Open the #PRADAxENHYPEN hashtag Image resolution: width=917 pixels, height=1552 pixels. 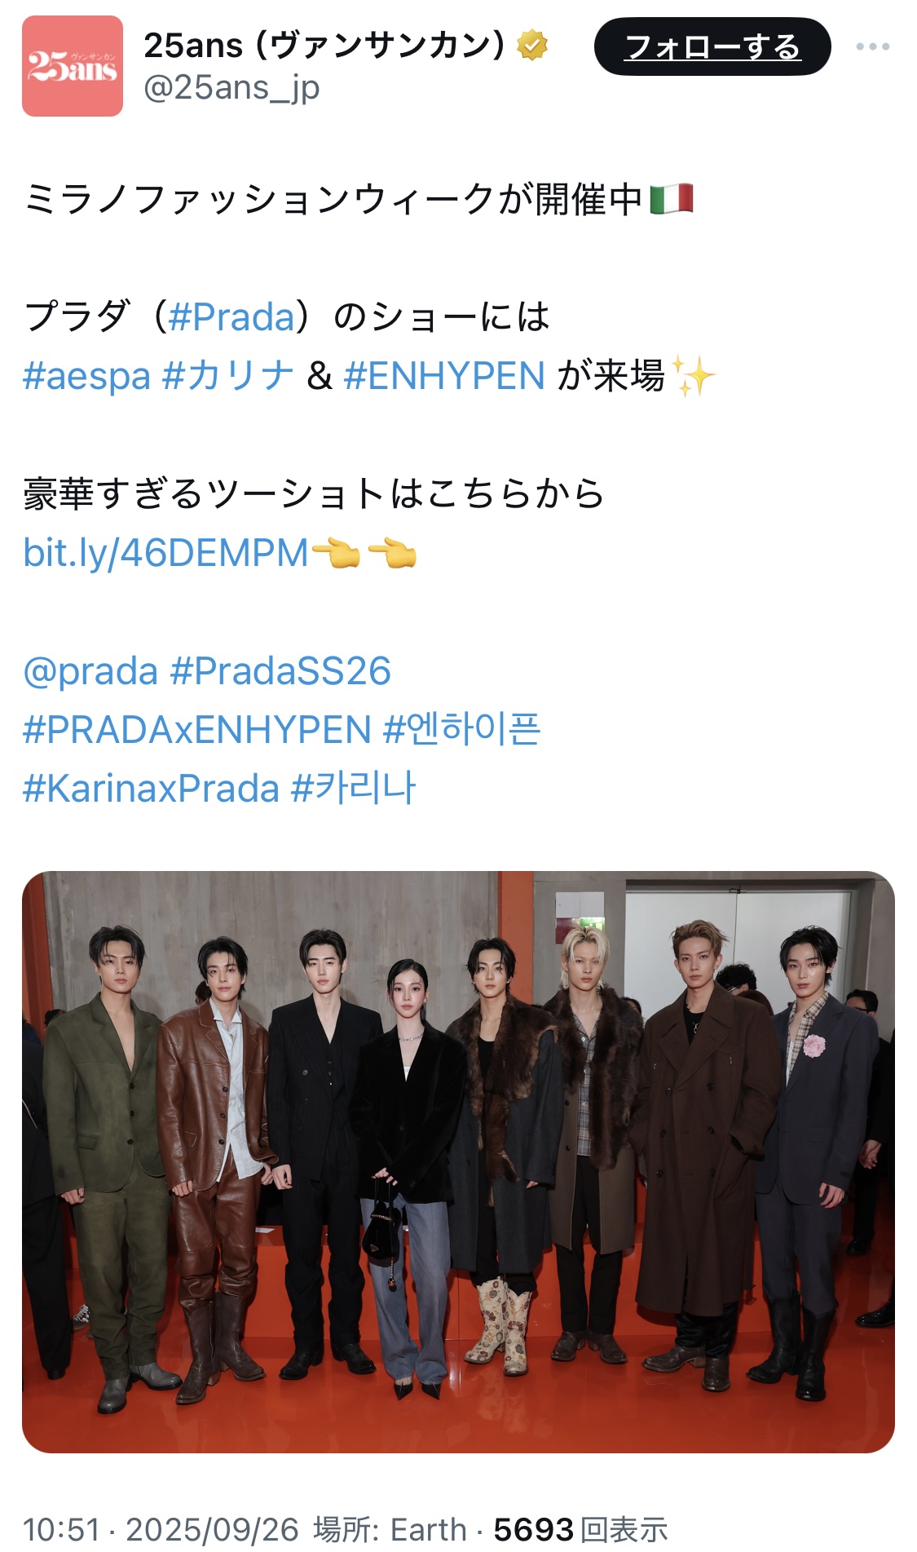197,730
